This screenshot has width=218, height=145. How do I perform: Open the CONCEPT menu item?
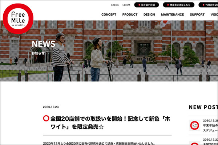pos(109,14)
